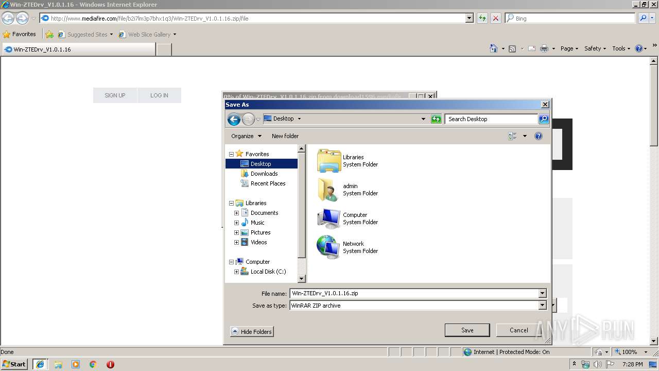Click Save As dialog back arrow
659x371 pixels.
coord(234,119)
